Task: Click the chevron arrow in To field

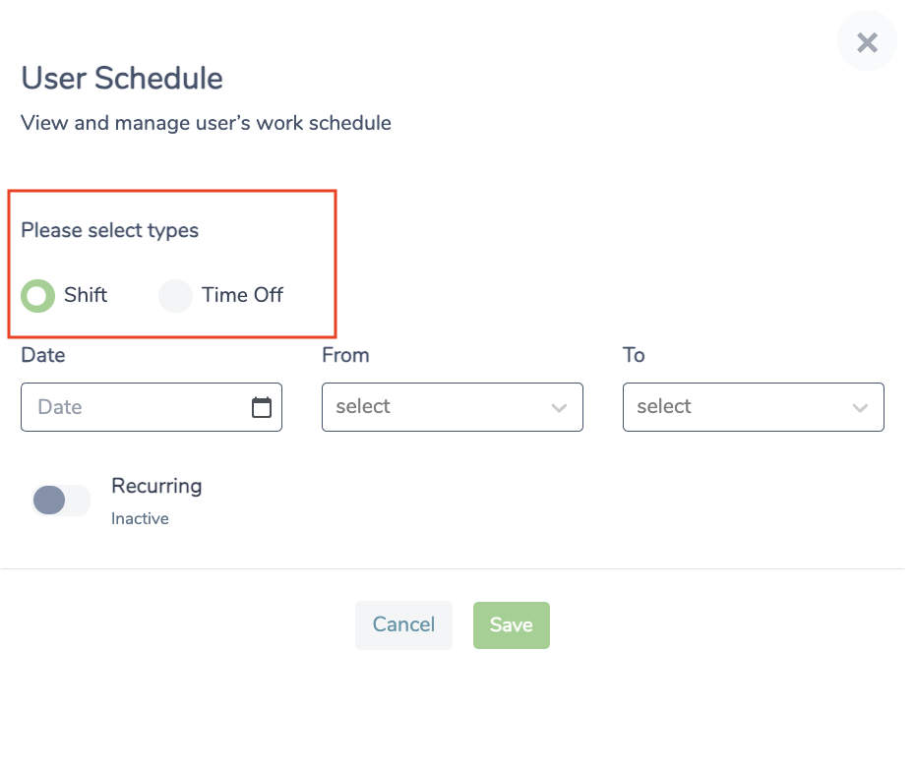Action: tap(860, 408)
